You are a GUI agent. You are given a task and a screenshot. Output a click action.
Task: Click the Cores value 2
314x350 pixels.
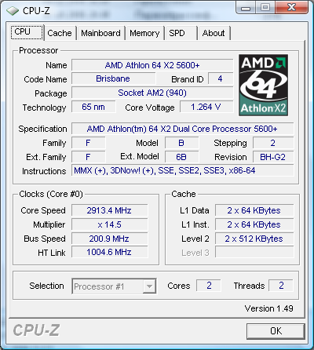tap(209, 286)
